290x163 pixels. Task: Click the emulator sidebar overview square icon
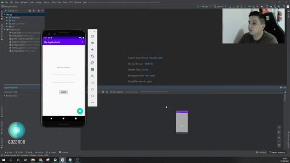click(92, 96)
